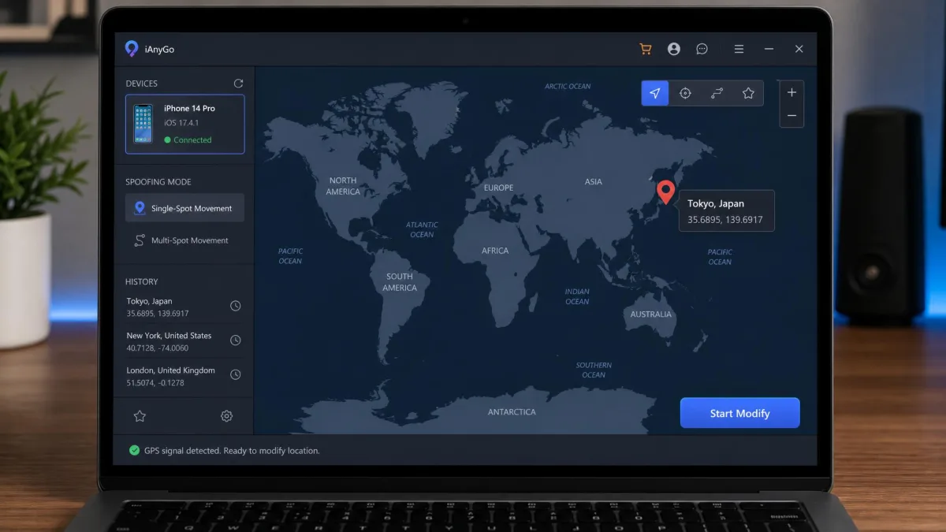
Task: Close the iAnyGo window
Action: (x=799, y=49)
